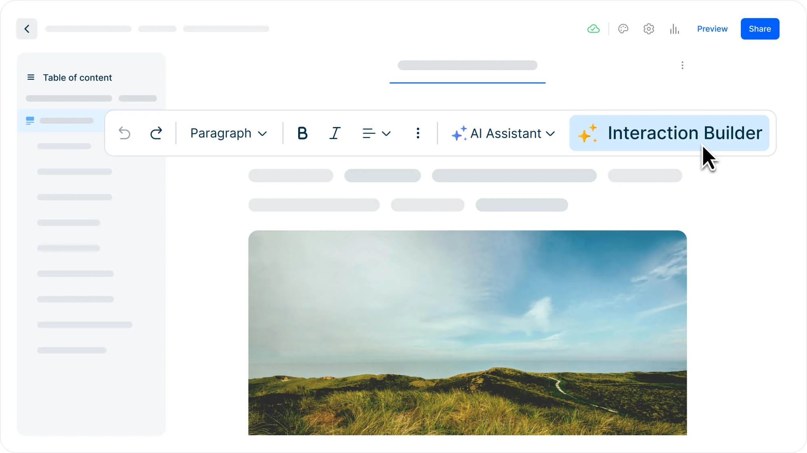Click the landscape image in the content
This screenshot has height=453, width=807.
click(x=467, y=332)
